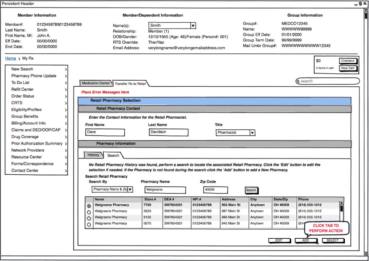369x261 pixels.
Task: Focus the Last Name field containing Davidson
Action: tap(169, 132)
